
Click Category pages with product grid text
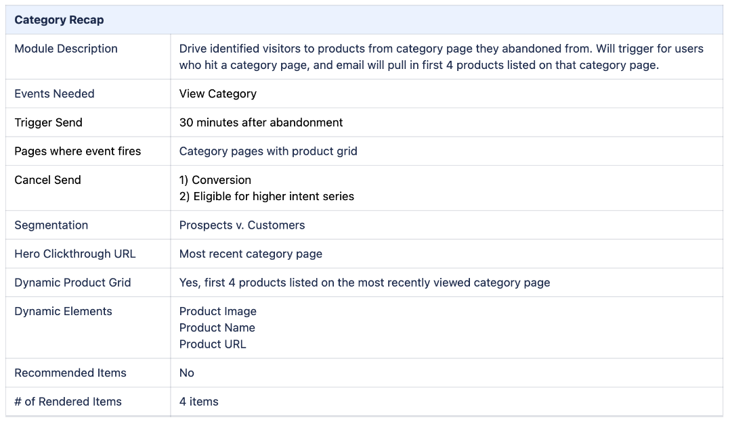click(268, 151)
